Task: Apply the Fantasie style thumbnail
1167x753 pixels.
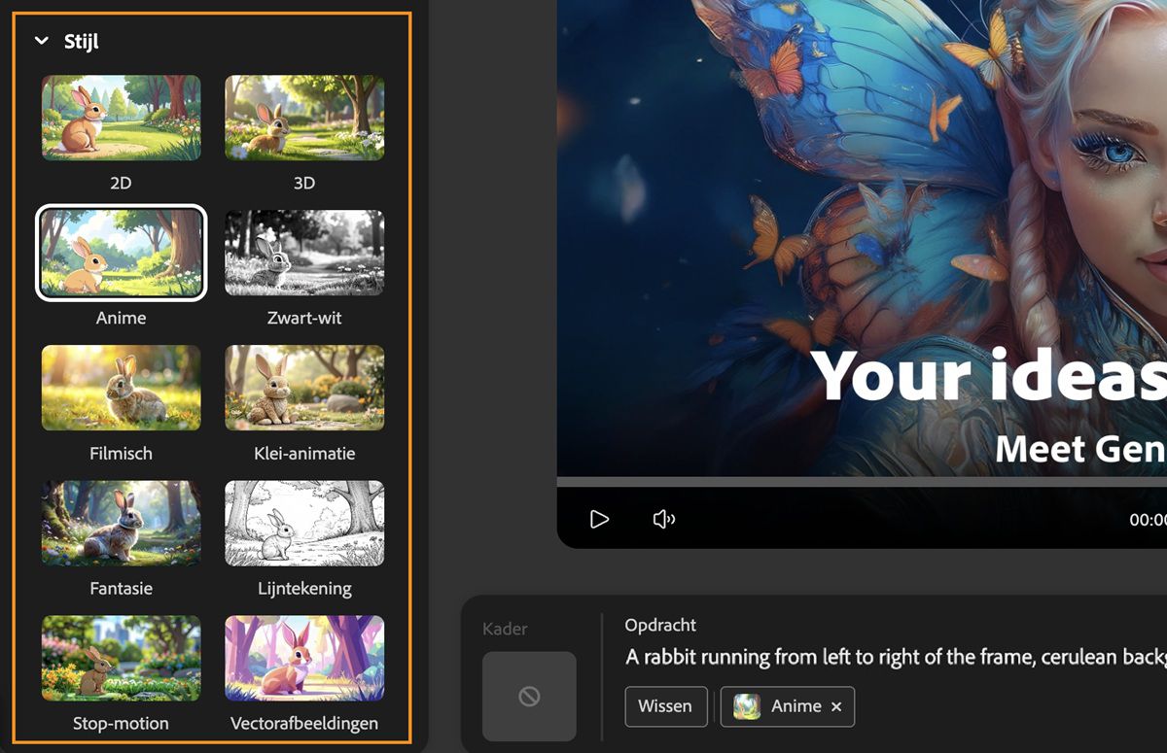Action: (x=122, y=523)
